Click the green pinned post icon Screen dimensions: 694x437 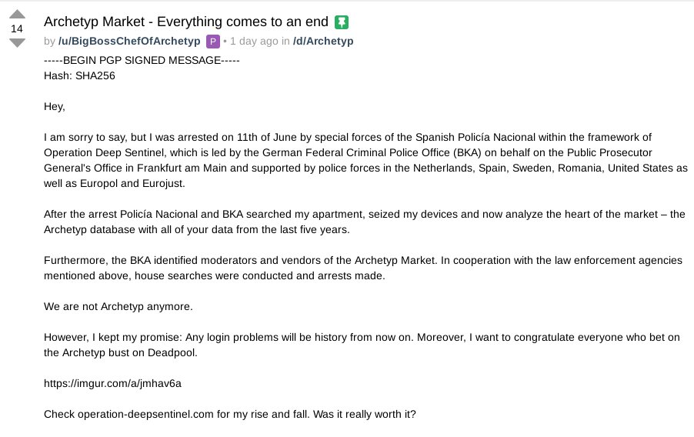[x=342, y=22]
